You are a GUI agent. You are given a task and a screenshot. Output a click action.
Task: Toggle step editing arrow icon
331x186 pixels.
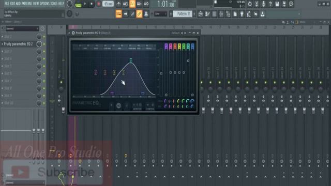click(x=126, y=14)
